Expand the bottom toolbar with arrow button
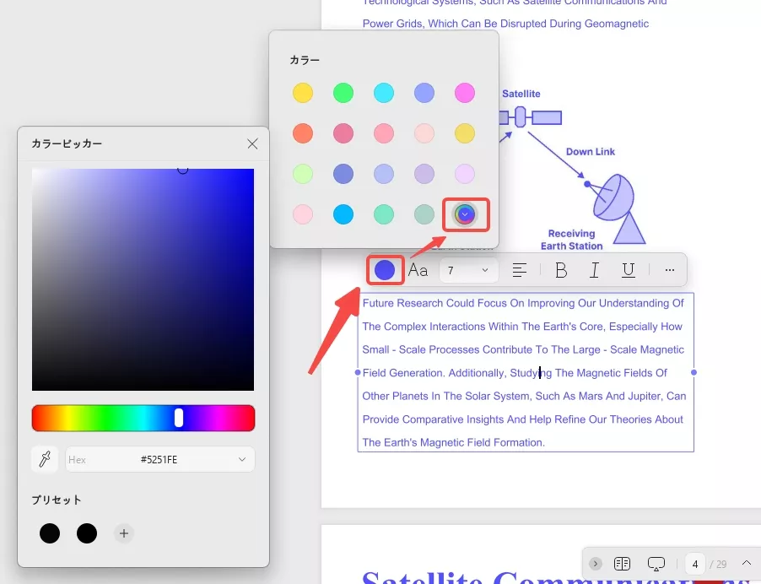 coord(596,564)
